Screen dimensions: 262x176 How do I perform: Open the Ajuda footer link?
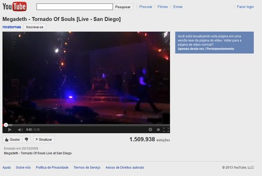[x=7, y=167]
